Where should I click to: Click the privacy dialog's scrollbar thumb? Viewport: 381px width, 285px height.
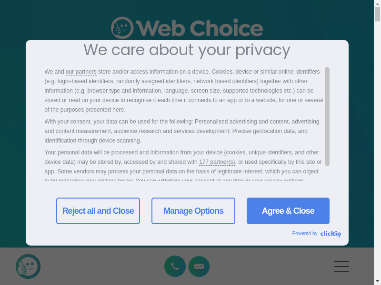click(x=327, y=116)
